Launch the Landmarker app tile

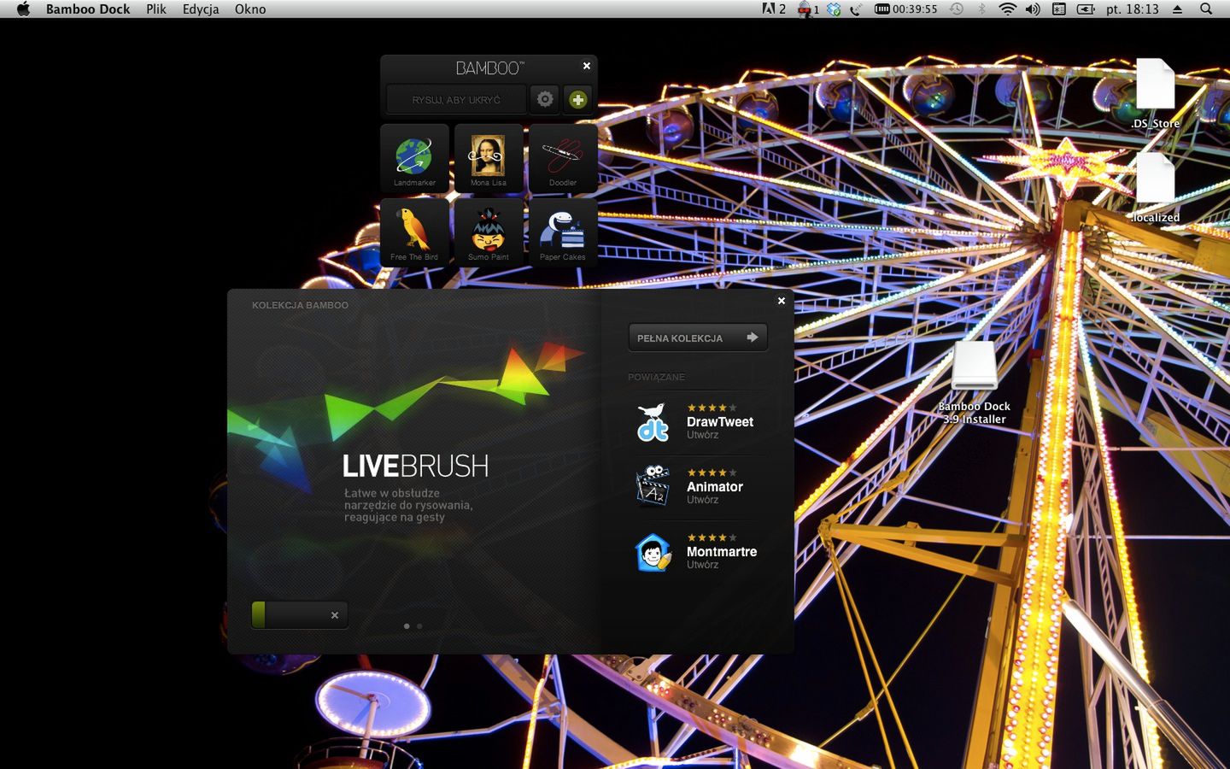[x=414, y=158]
